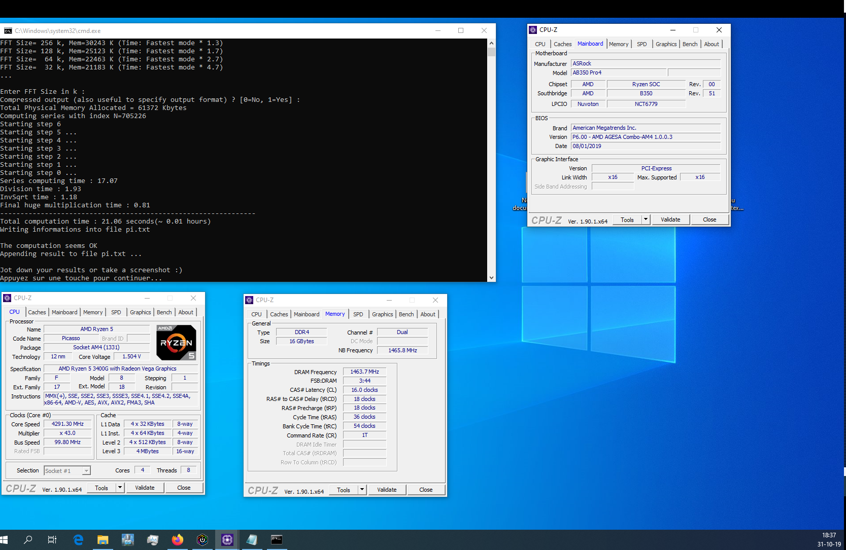
Task: Open Tools dropdown arrow in processor window
Action: 120,488
